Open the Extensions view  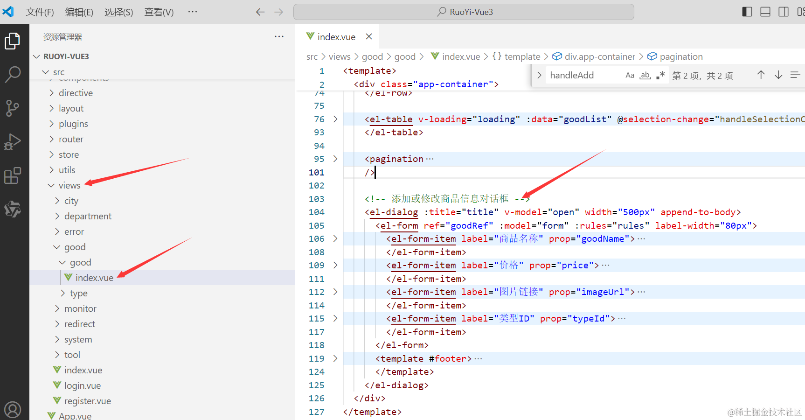coord(13,175)
